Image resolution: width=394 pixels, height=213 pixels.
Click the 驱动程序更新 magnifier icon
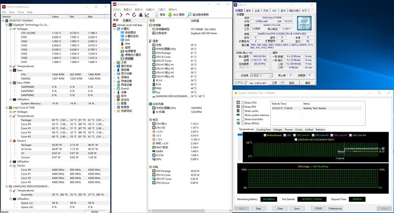[x=190, y=15]
